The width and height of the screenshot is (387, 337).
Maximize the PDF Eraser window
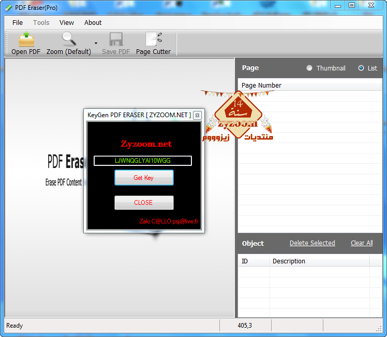pos(352,5)
